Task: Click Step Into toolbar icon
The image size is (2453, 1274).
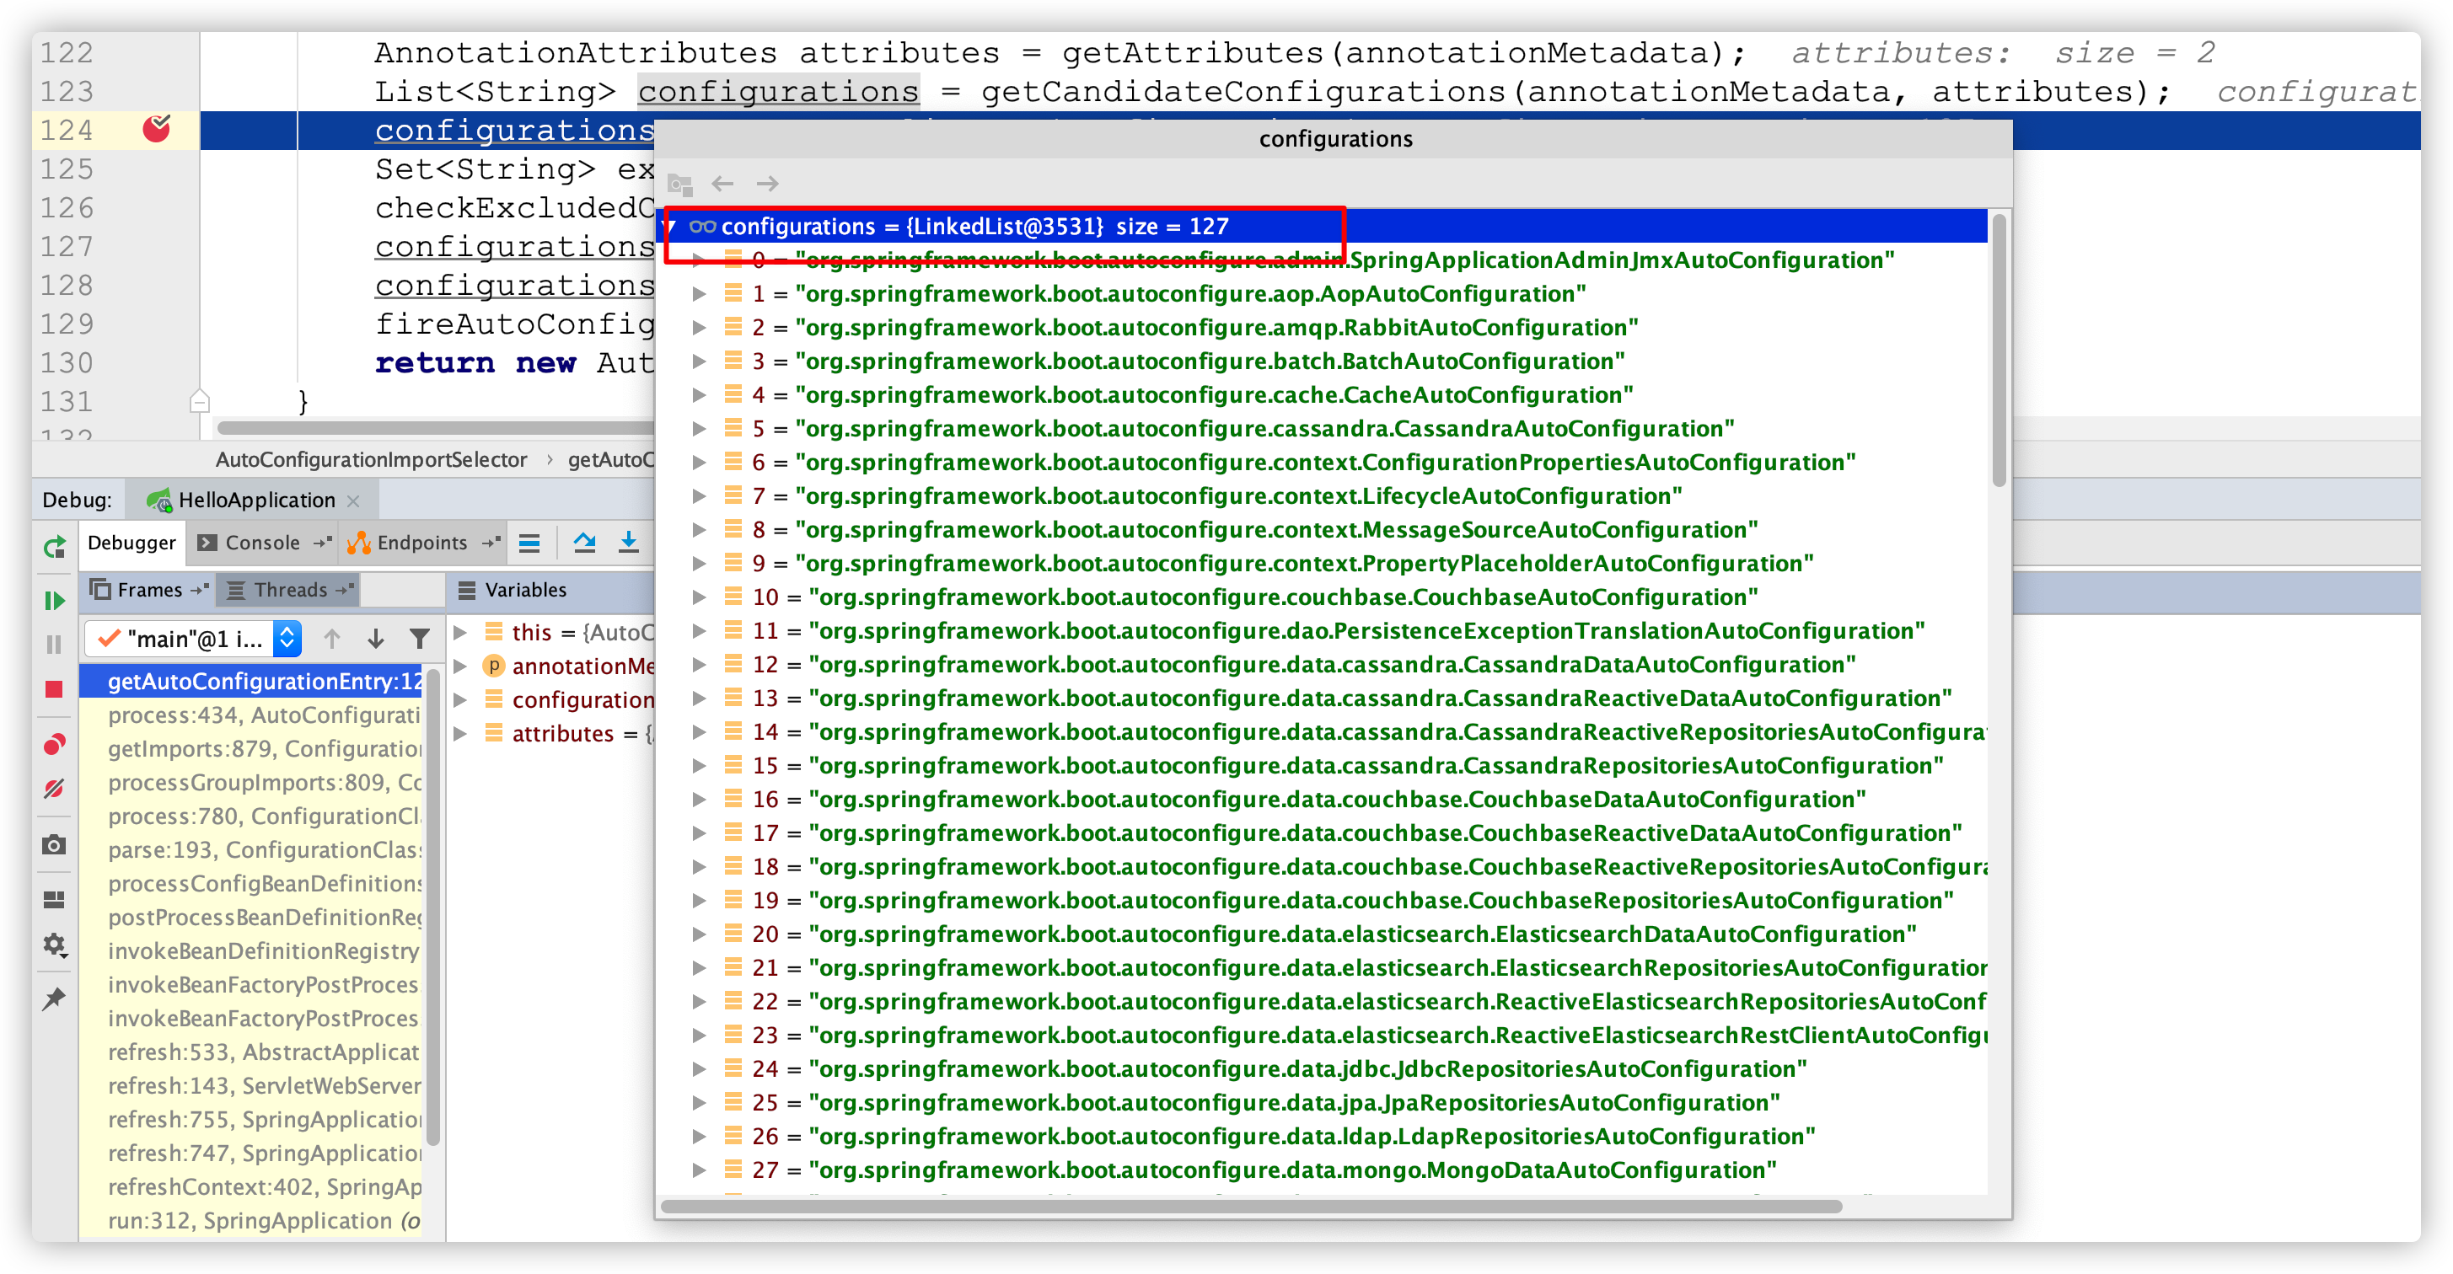Action: point(629,543)
